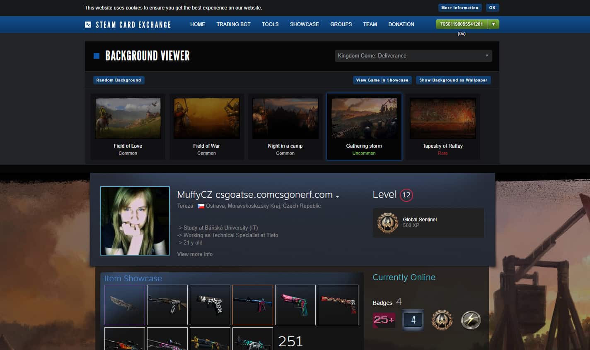Click View Game in Showcase
The image size is (590, 350).
click(x=382, y=80)
